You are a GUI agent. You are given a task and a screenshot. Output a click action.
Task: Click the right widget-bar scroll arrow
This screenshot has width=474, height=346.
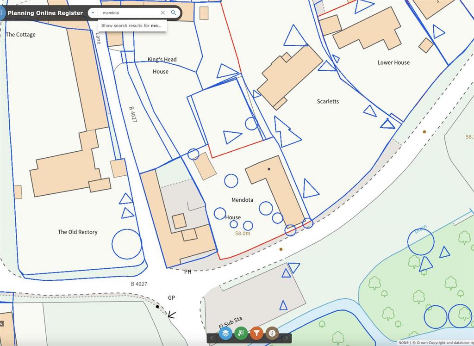coord(287,338)
